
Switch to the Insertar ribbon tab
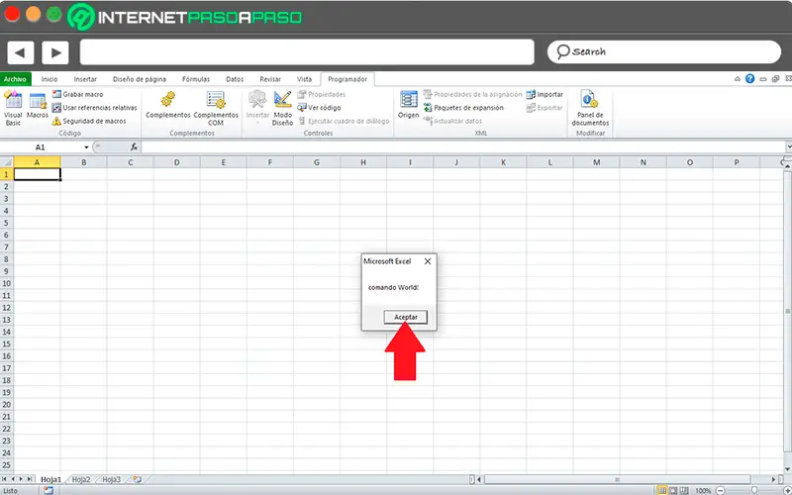click(85, 79)
